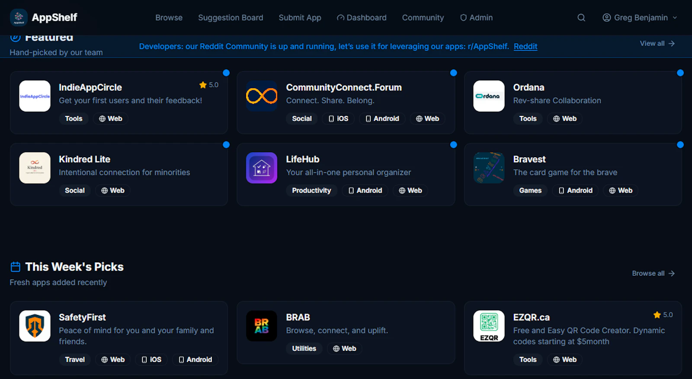
Task: Select Web tag on CommunityConnect.Forum card
Action: pos(427,118)
